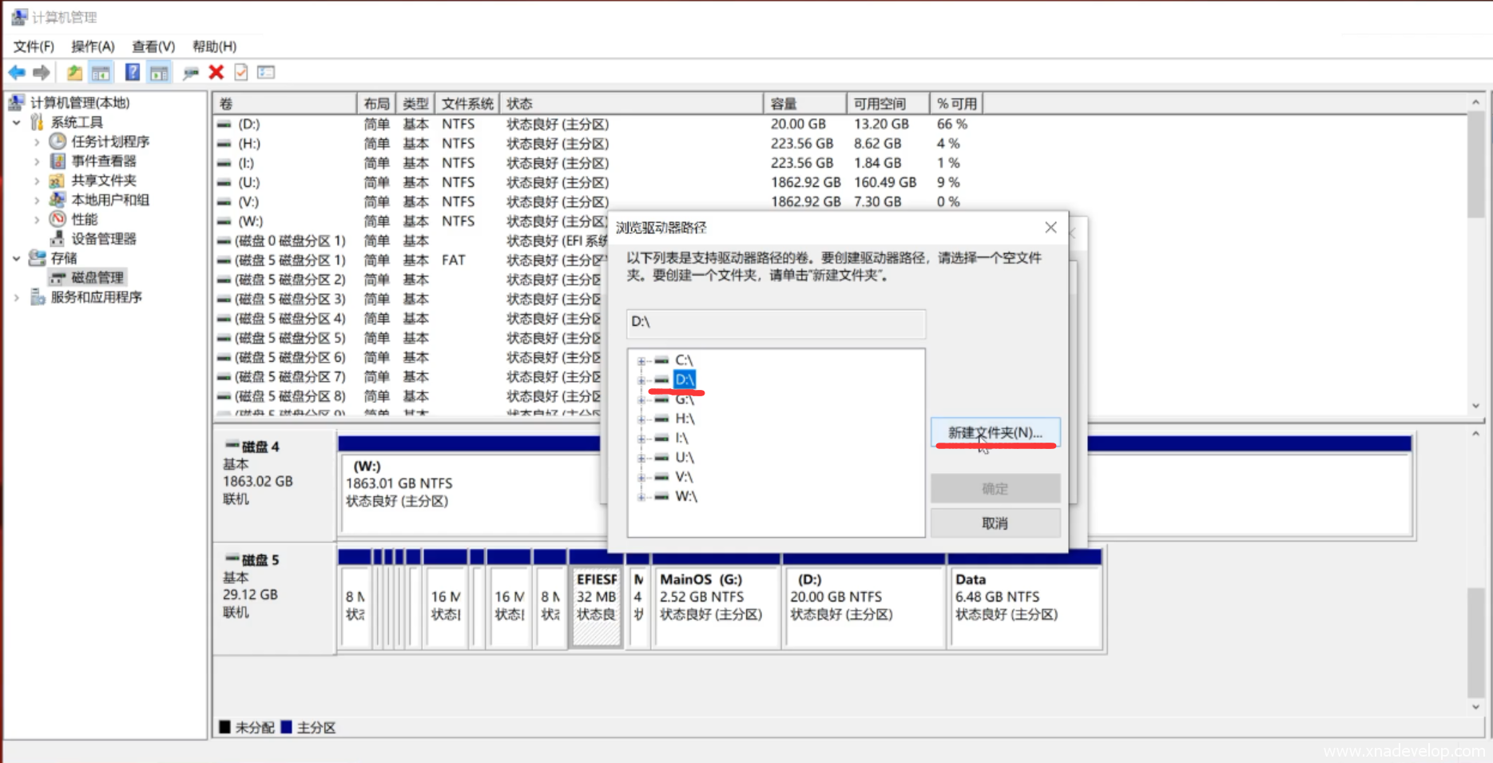The height and width of the screenshot is (763, 1493).
Task: Open the settings list view toolbar icon
Action: (266, 73)
